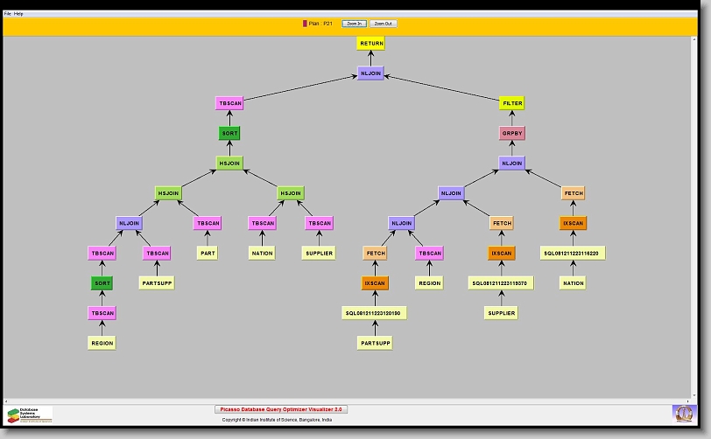Select the topmost HSJOIN node
711x439 pixels.
point(229,163)
